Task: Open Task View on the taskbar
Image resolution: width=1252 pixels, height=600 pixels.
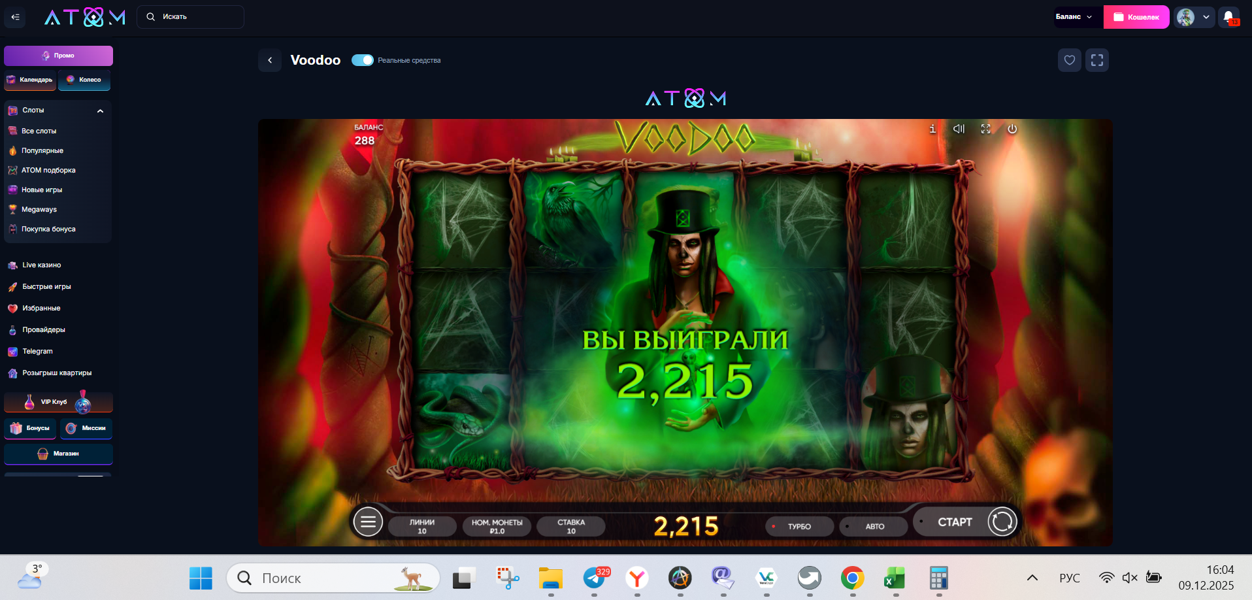Action: [463, 578]
